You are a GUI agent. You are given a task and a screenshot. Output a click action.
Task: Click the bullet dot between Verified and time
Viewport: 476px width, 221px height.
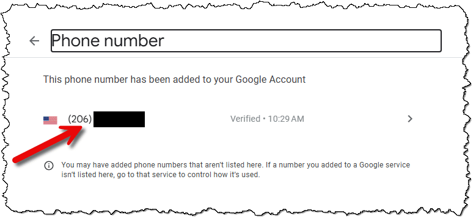[x=263, y=119]
